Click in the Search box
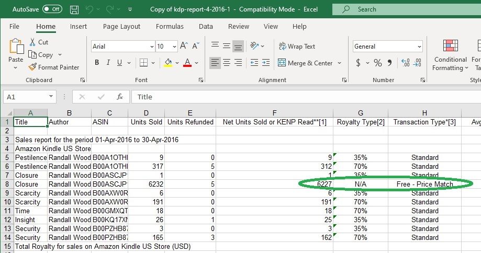Screen dimensions: 481x253 click(407, 9)
